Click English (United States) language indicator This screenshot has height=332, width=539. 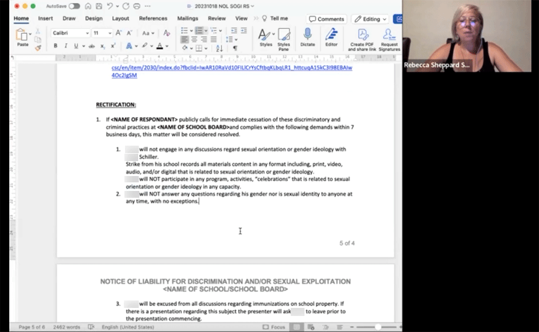tap(127, 327)
